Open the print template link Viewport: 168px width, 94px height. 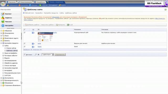39,44
